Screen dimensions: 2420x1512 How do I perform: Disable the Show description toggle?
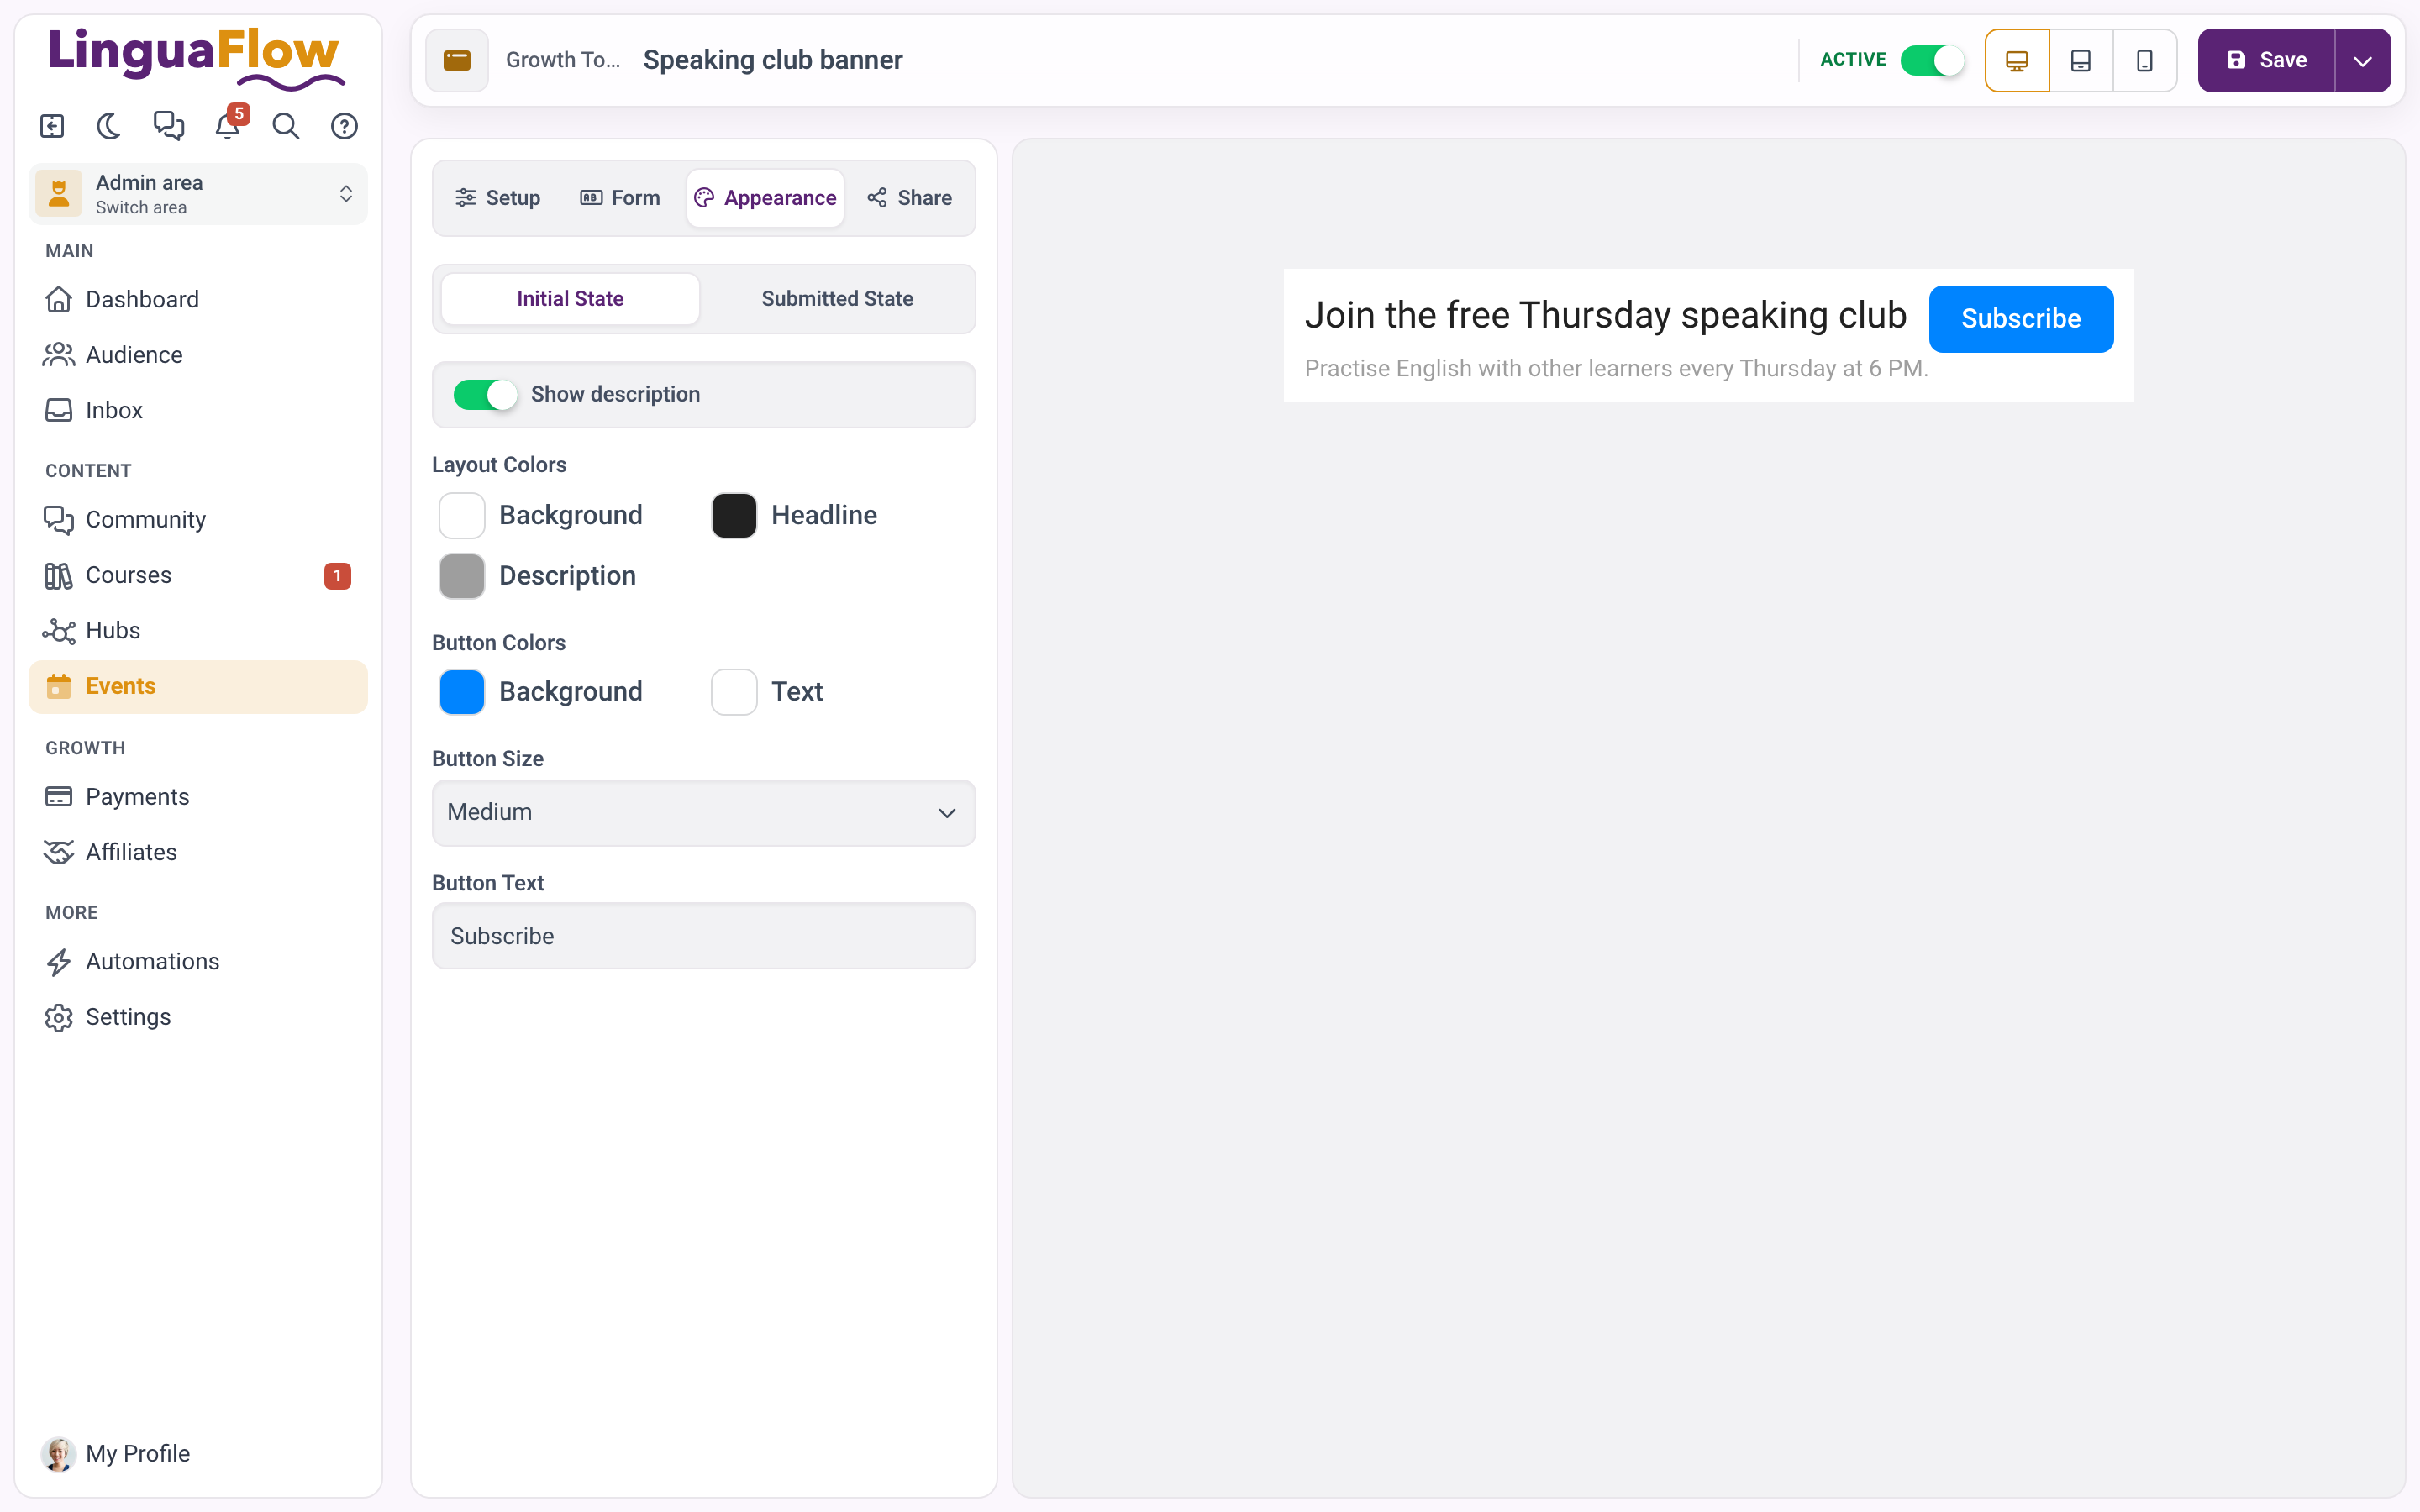pos(485,394)
